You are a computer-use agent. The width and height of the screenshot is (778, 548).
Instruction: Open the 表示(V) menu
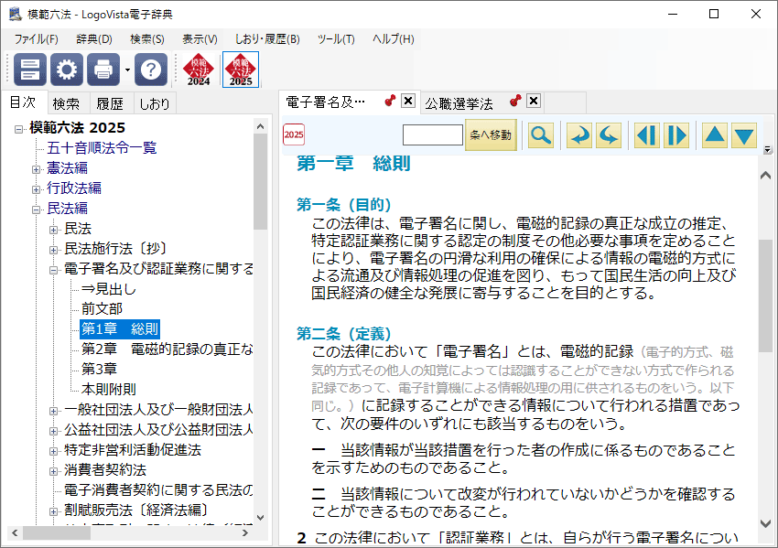tap(200, 39)
